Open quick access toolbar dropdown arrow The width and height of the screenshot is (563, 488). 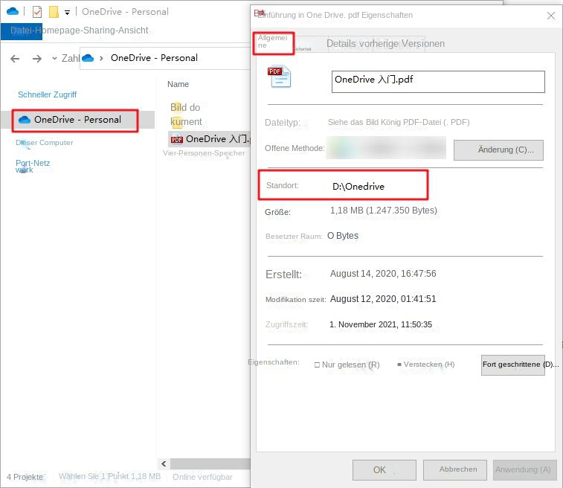[x=67, y=13]
